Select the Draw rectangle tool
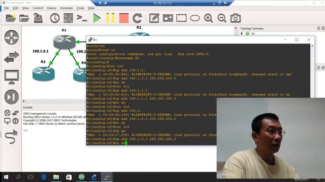Screen dimensions: 325x182 (x=181, y=18)
